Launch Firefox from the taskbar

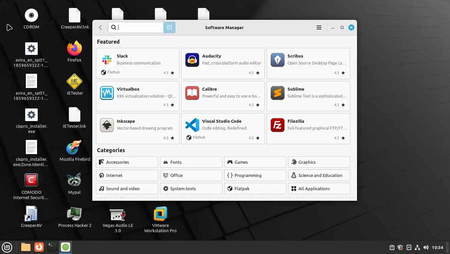pos(39,247)
